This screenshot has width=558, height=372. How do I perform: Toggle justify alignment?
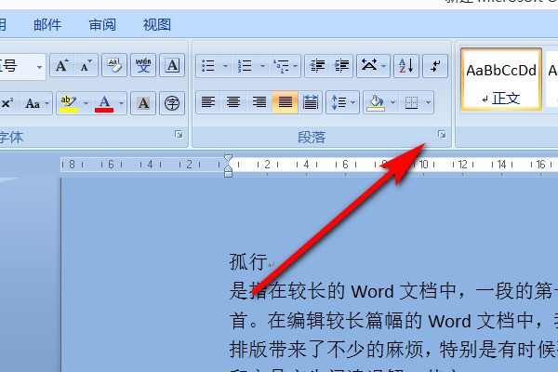point(285,102)
